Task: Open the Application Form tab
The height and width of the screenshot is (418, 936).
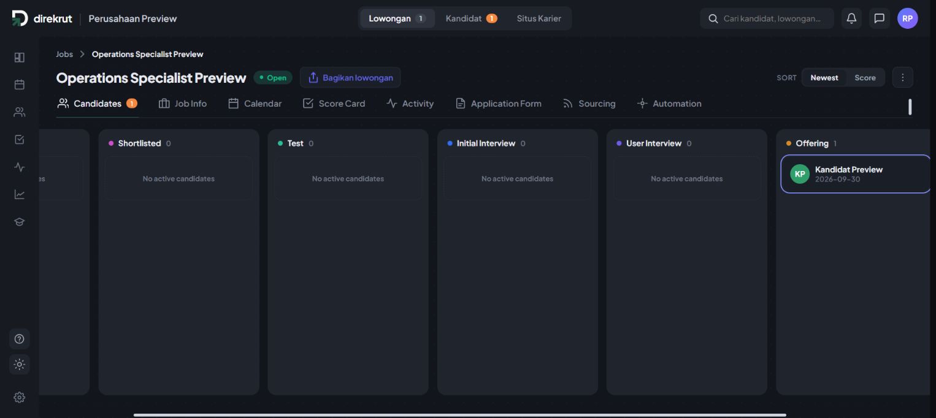Action: 499,104
